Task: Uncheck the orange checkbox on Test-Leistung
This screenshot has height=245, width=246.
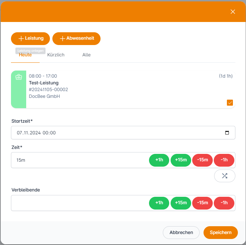Action: (230, 103)
